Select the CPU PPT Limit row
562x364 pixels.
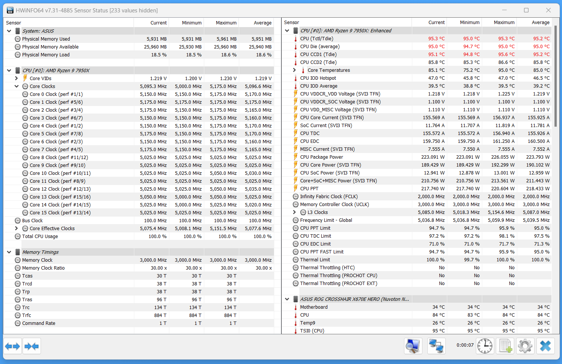[417, 228]
